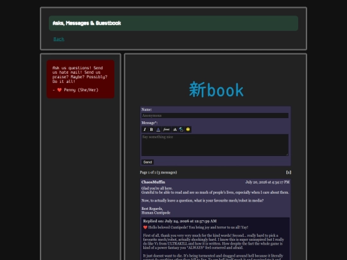Click the July 20 message timestamp
The width and height of the screenshot is (347, 260).
(267, 182)
